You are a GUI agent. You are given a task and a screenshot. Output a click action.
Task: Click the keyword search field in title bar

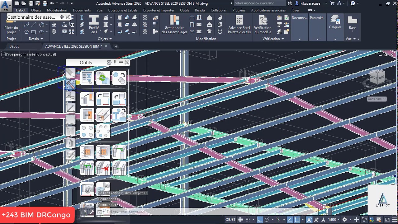click(x=259, y=3)
